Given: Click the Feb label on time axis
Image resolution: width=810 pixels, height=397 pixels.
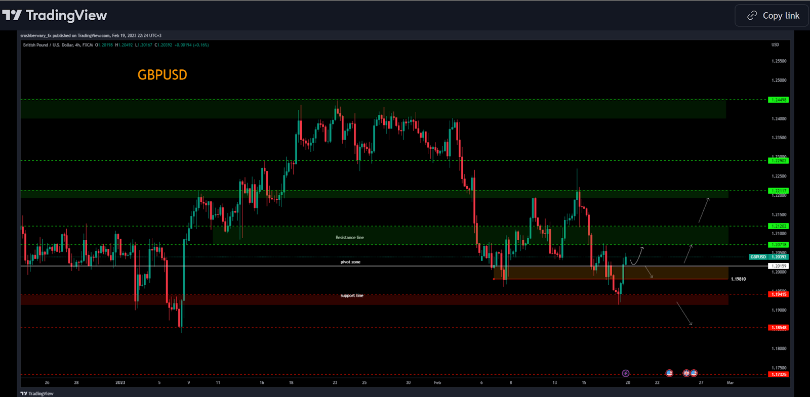Looking at the screenshot, I should (x=437, y=383).
